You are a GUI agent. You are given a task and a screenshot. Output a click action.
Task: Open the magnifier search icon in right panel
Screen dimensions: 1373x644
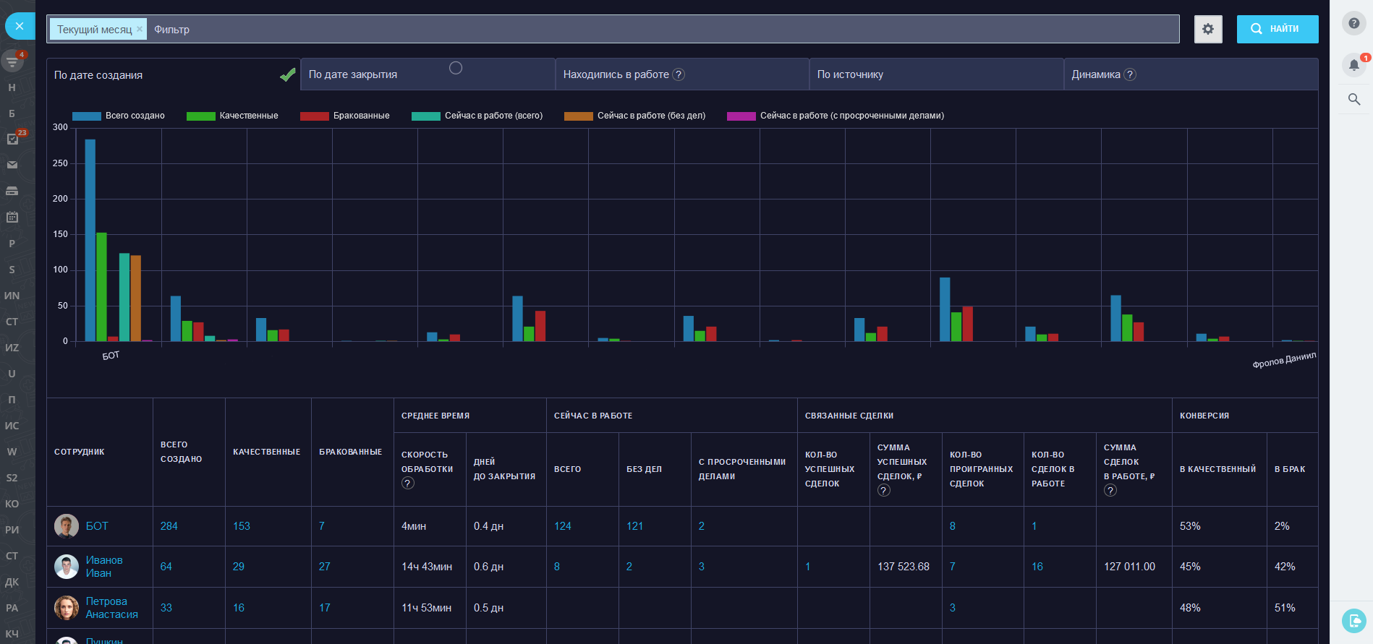click(1353, 99)
